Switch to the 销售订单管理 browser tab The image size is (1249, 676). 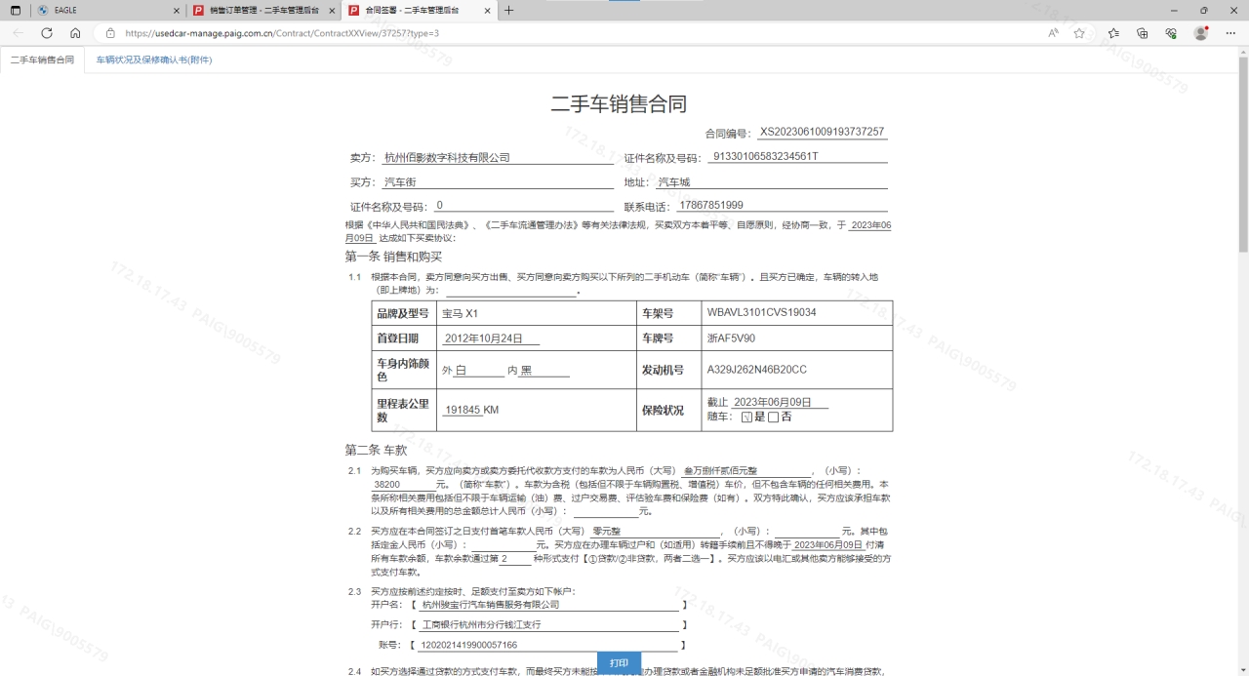[263, 10]
